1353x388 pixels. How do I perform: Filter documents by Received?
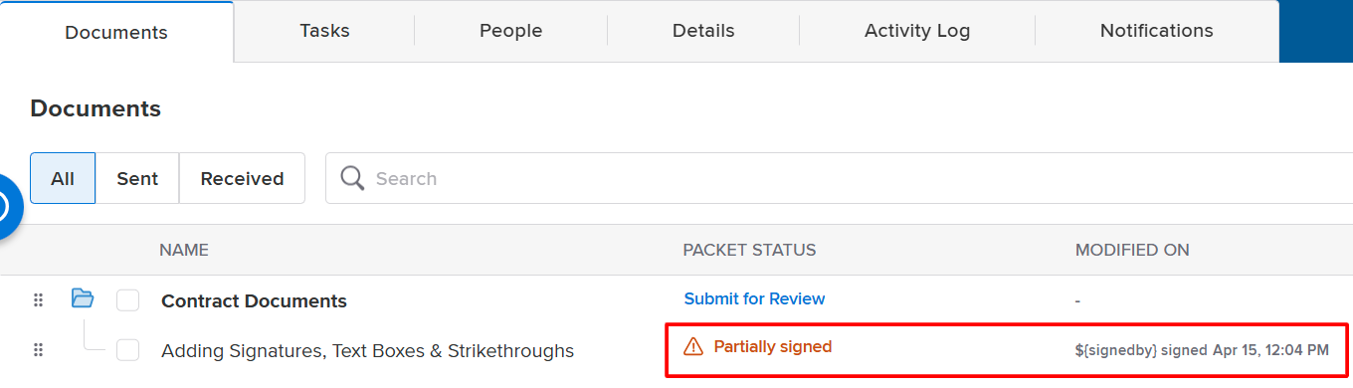click(242, 178)
